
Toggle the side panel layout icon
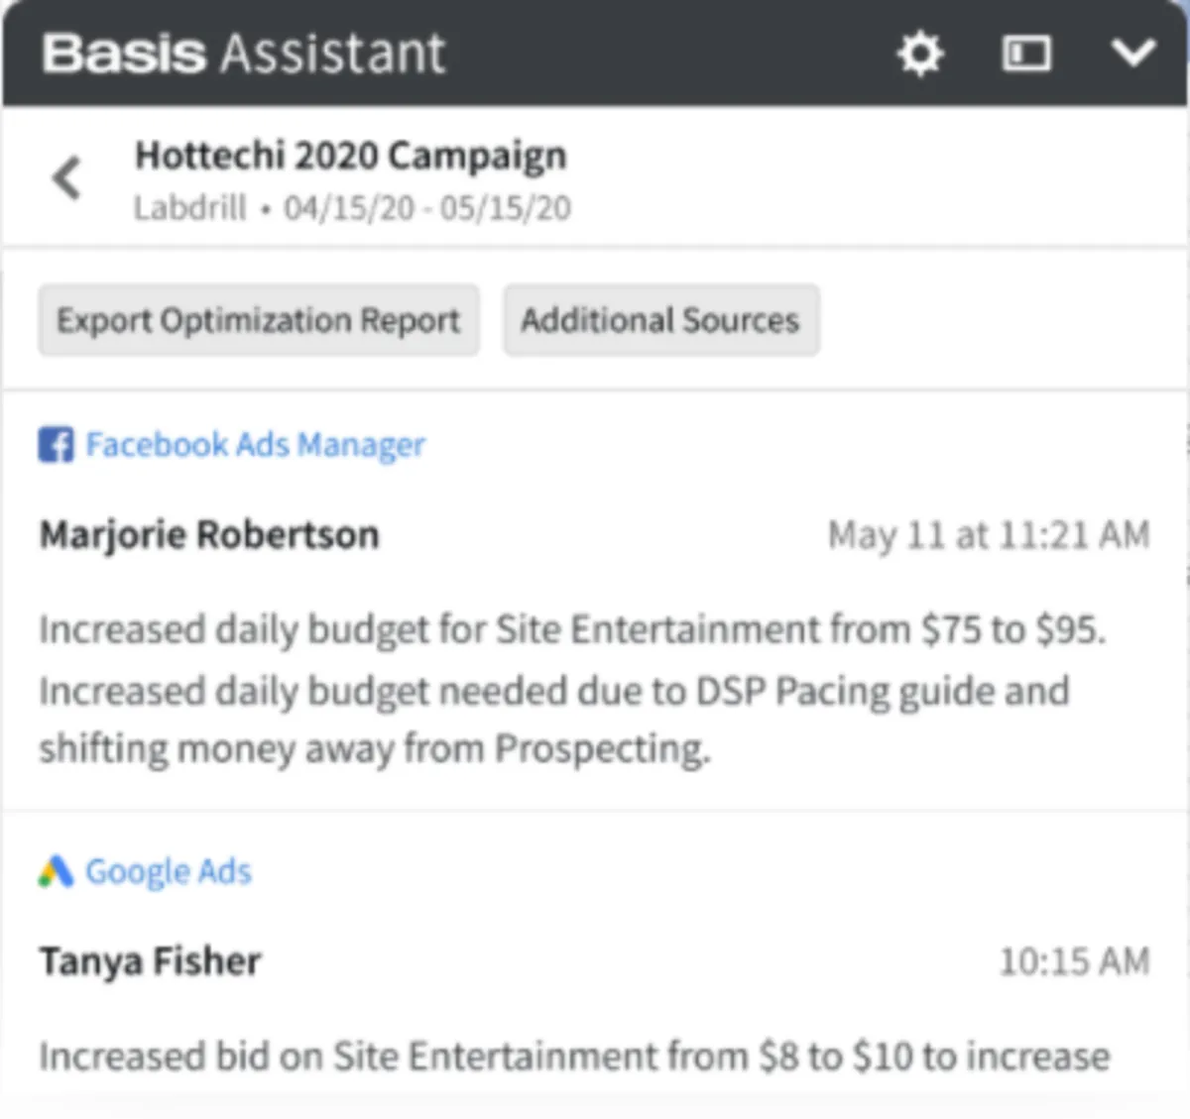pos(1026,54)
